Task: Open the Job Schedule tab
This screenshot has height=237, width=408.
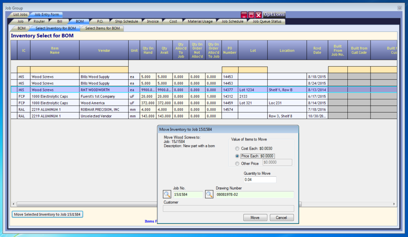Action: pos(232,22)
